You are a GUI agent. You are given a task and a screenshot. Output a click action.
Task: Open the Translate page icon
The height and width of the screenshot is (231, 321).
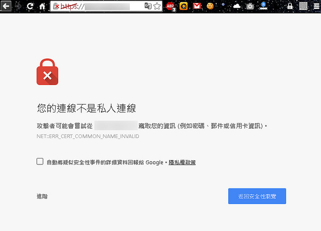click(148, 6)
